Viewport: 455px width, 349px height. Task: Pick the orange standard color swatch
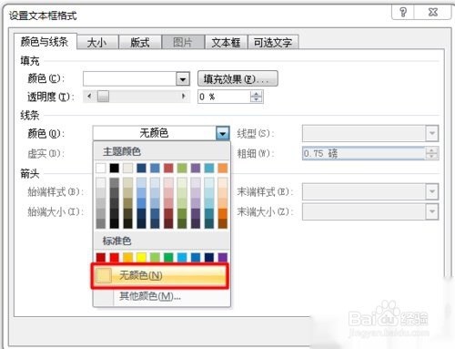pos(127,258)
